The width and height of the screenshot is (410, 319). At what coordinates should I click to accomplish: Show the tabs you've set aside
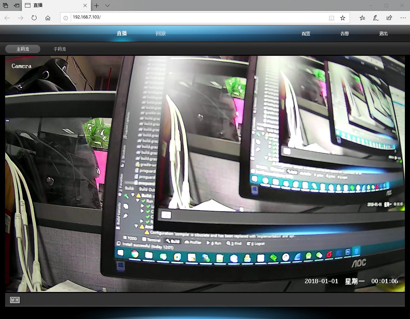click(x=5, y=5)
